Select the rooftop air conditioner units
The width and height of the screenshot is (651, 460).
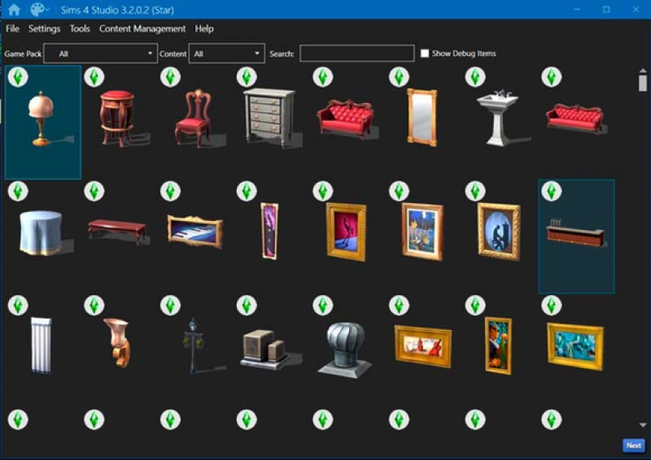pyautogui.click(x=266, y=349)
